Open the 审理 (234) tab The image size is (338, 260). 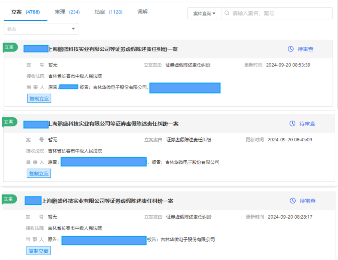tap(67, 12)
